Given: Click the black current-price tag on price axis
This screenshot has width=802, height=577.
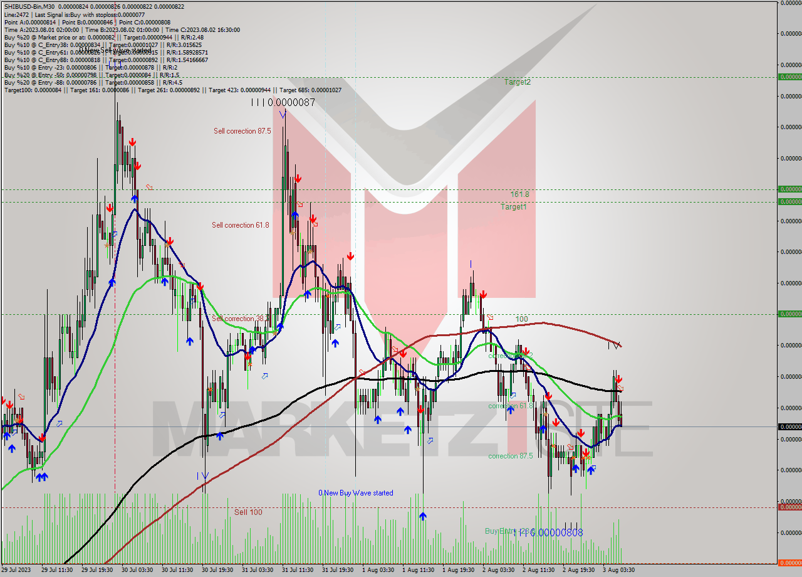Looking at the screenshot, I should pos(789,426).
